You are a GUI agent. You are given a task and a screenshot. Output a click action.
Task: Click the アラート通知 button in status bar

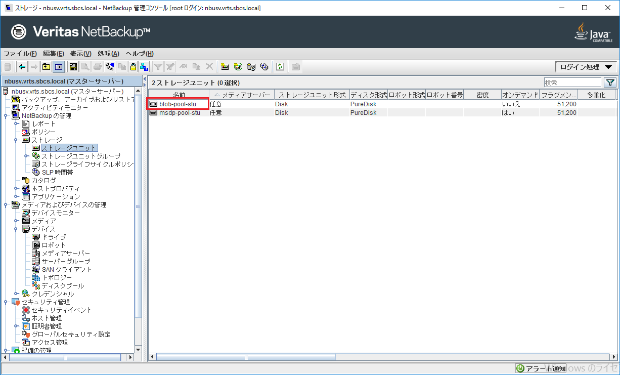[x=541, y=368]
